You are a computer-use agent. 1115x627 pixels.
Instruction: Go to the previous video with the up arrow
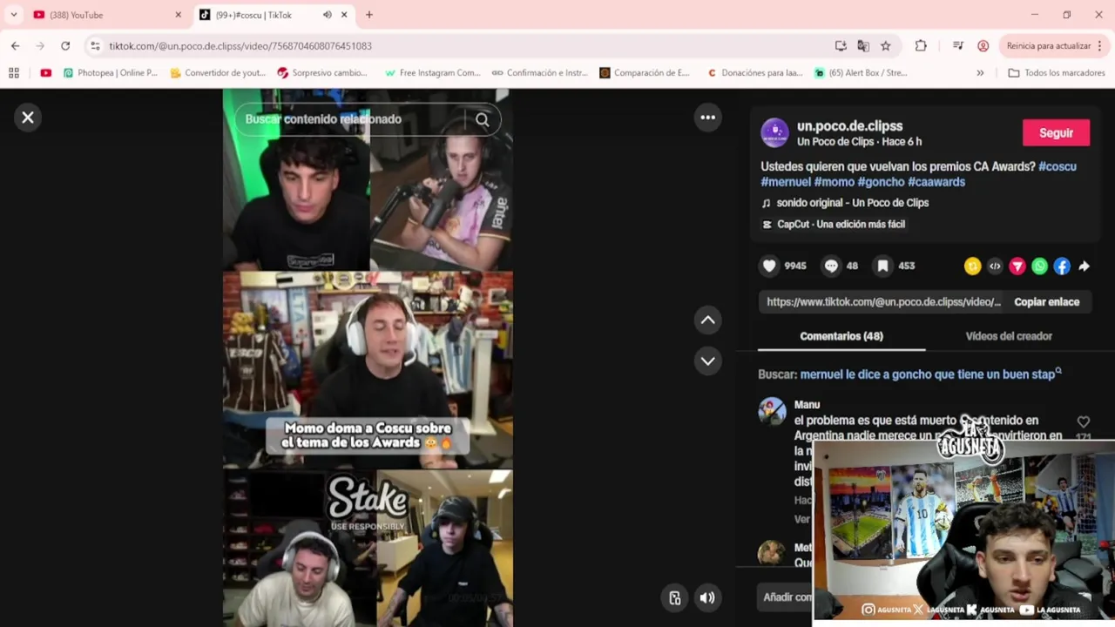708,320
